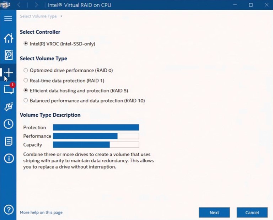Image resolution: width=273 pixels, height=220 pixels.
Task: Open the hamburger navigation menu
Action: [8, 18]
